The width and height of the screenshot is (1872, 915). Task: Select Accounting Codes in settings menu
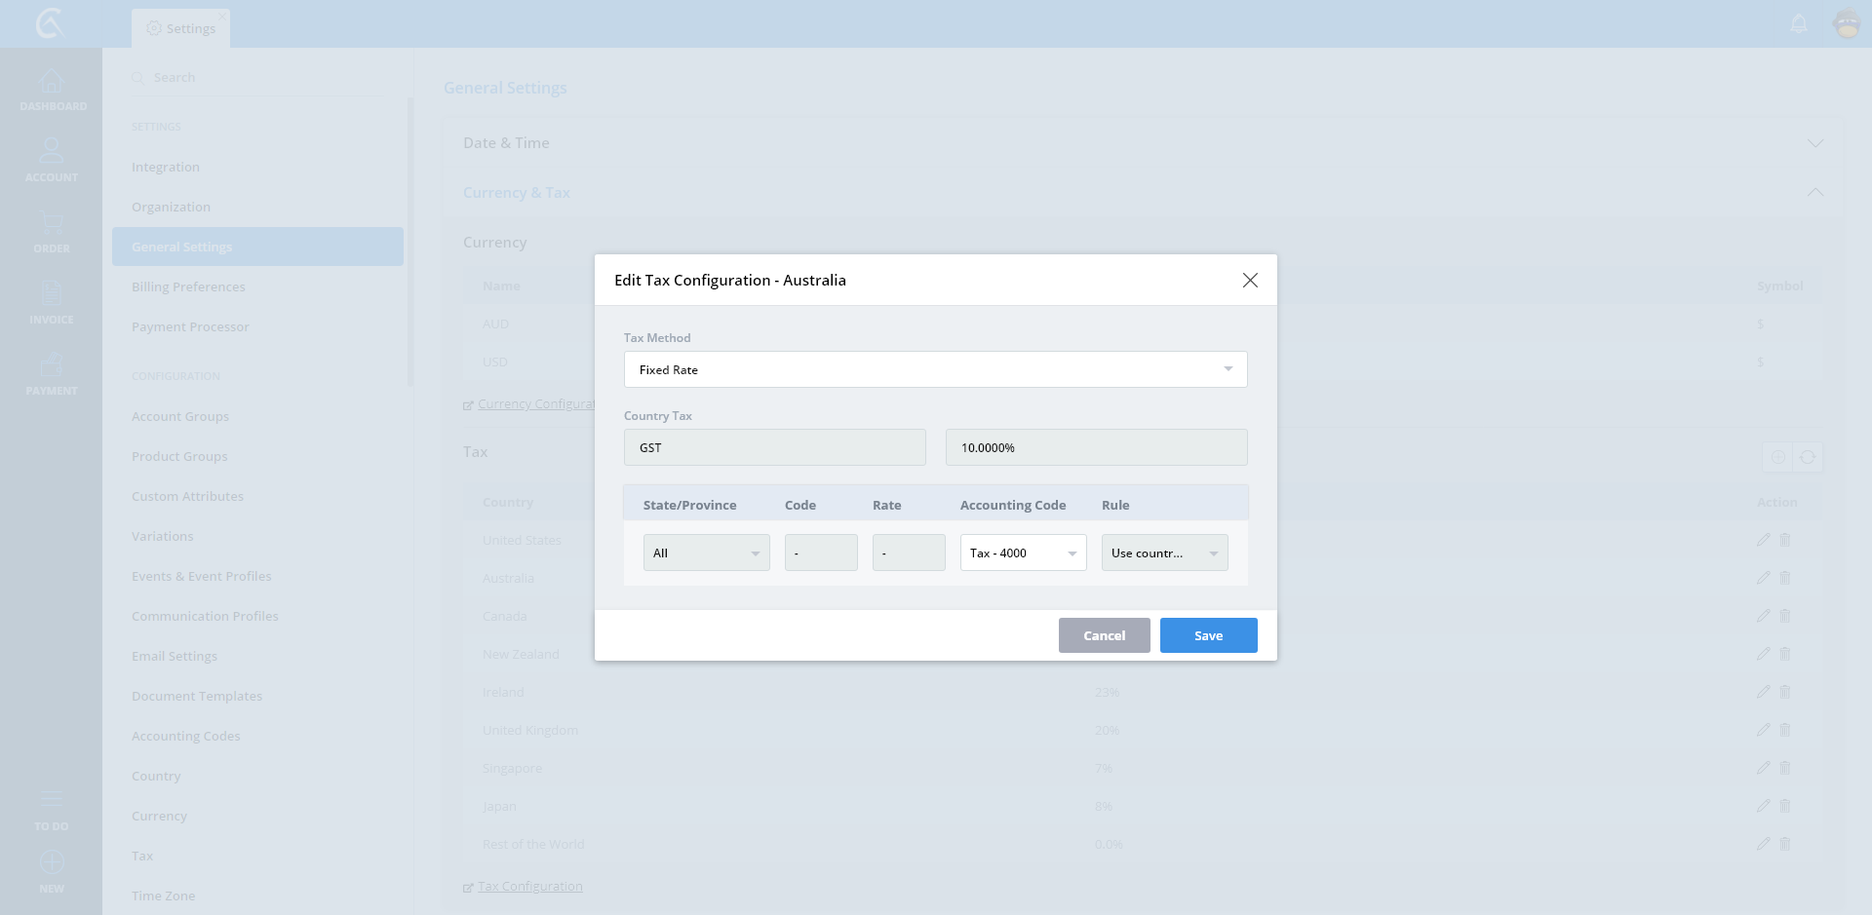pos(185,736)
